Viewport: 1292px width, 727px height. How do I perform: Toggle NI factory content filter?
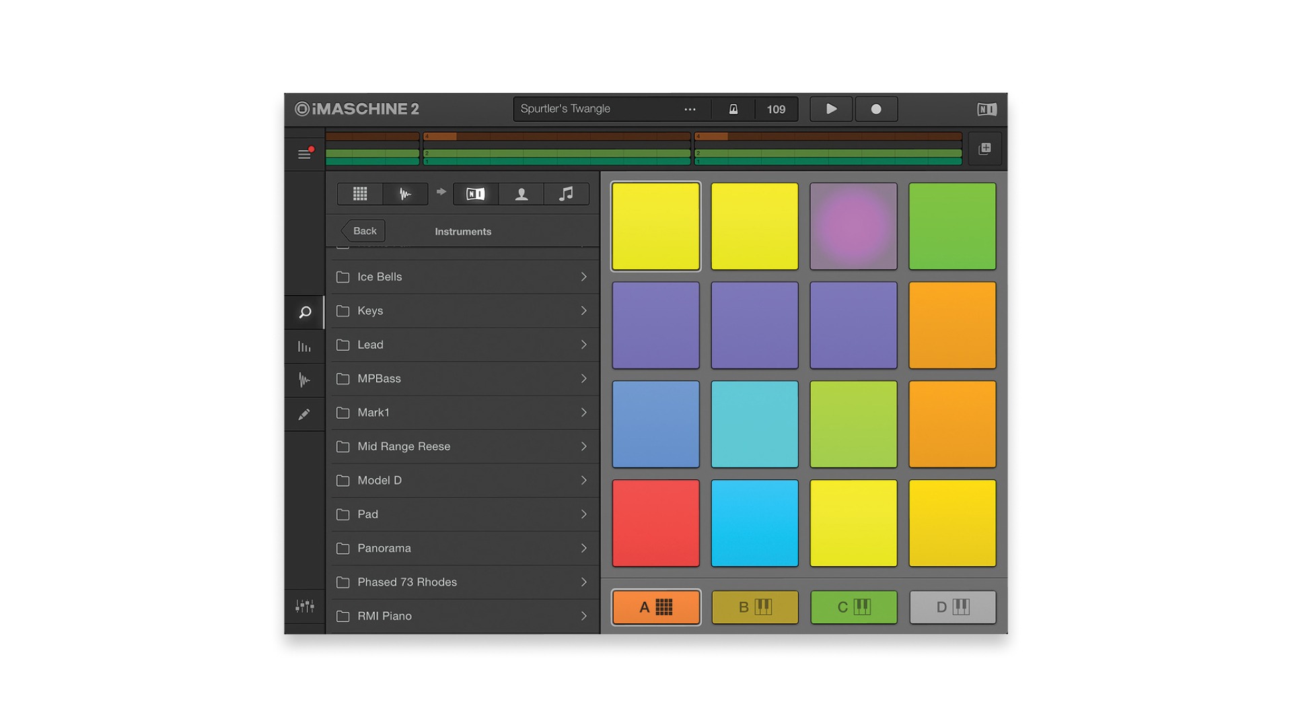tap(476, 194)
